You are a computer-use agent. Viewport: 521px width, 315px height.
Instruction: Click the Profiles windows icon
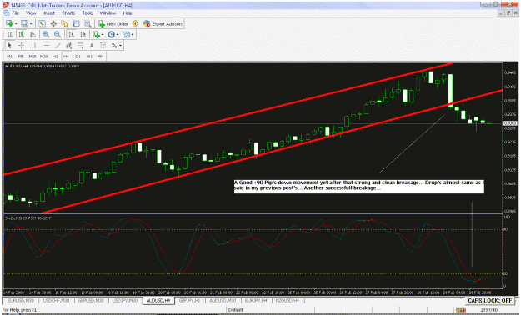[24, 23]
